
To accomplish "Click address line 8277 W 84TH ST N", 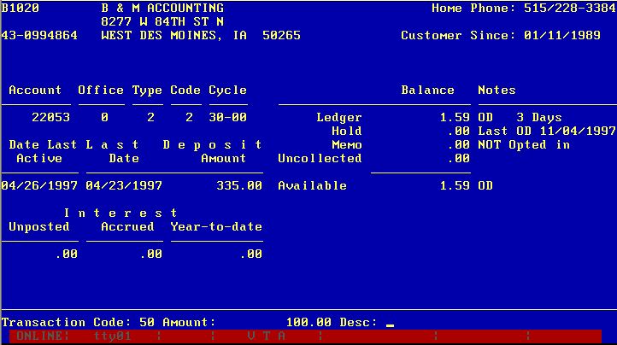I will 162,21.
